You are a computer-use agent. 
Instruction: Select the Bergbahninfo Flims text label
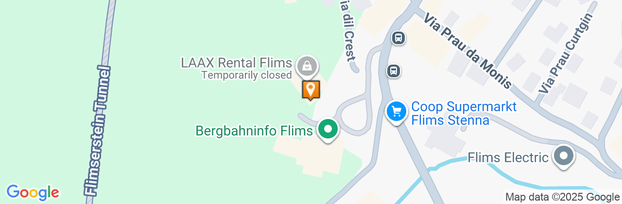click(254, 131)
